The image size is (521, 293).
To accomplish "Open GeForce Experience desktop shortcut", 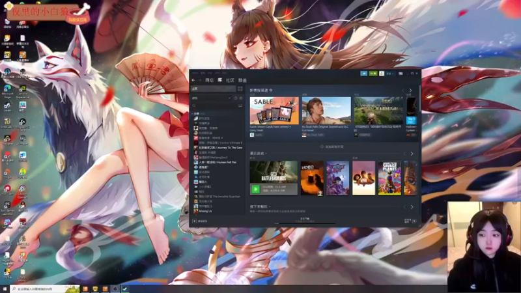I will point(23,91).
